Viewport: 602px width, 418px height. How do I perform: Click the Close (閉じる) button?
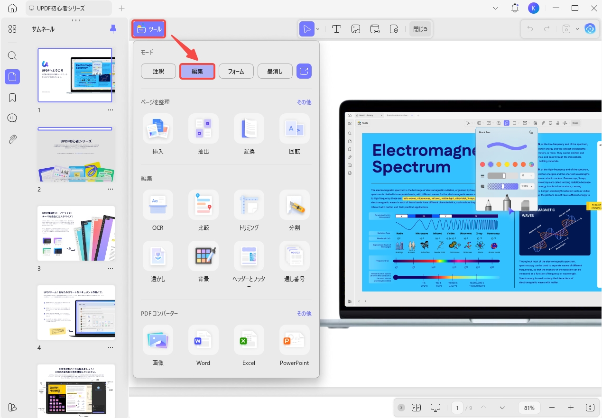420,29
